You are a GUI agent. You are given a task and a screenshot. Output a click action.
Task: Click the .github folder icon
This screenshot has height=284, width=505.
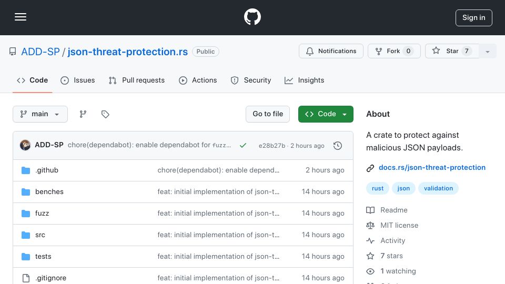(26, 170)
